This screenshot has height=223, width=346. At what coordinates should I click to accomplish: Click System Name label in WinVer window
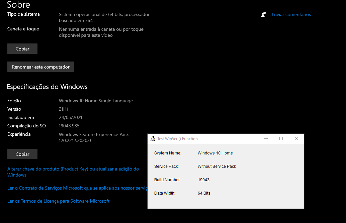pos(168,153)
